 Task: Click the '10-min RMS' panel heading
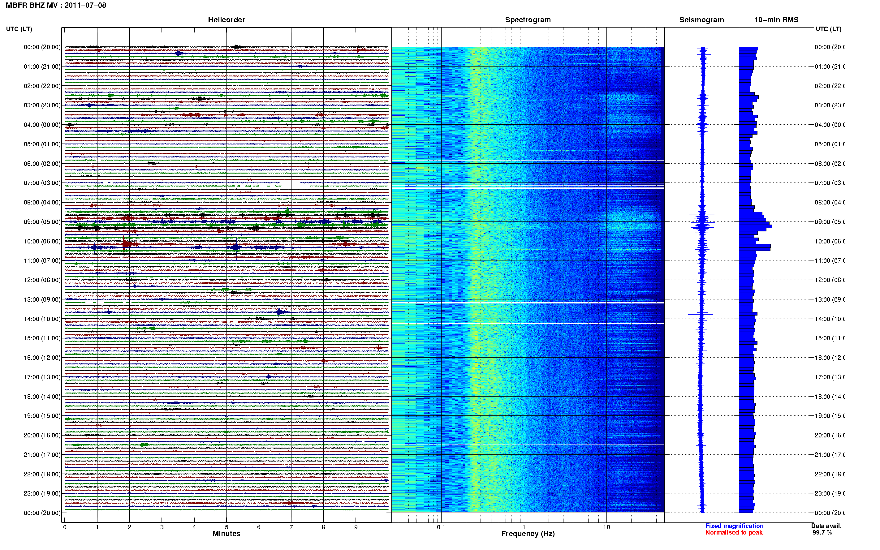click(776, 20)
